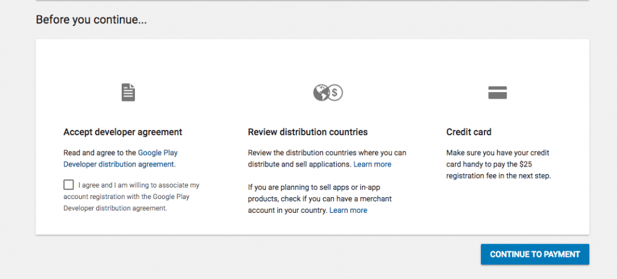Open Learn more about distribution countries
The image size is (617, 279).
tap(372, 164)
